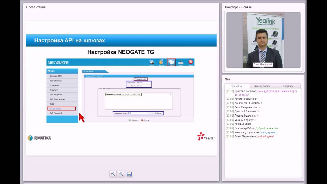Image resolution: width=327 pixels, height=184 pixels.
Task: Open USSD in the sidebar
Action: pos(62,104)
